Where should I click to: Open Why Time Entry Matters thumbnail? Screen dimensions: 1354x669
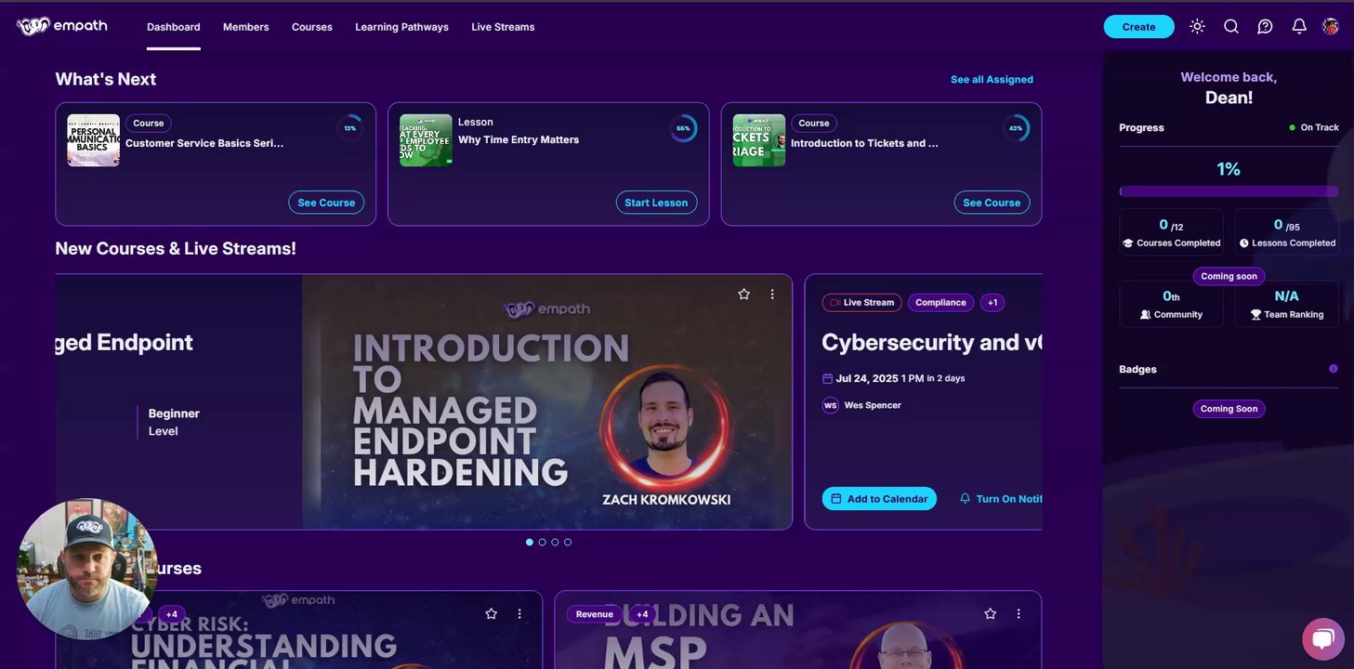[426, 140]
